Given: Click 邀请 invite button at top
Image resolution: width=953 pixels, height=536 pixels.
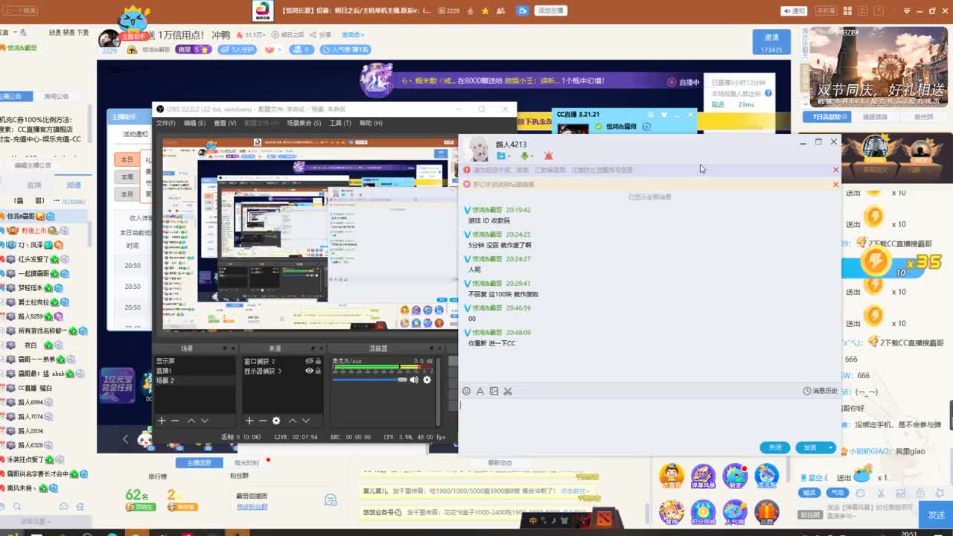Looking at the screenshot, I should click(x=771, y=42).
